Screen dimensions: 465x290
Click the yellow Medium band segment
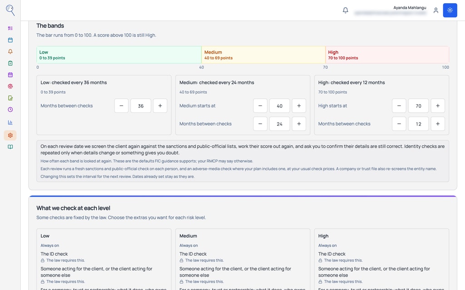[263, 55]
